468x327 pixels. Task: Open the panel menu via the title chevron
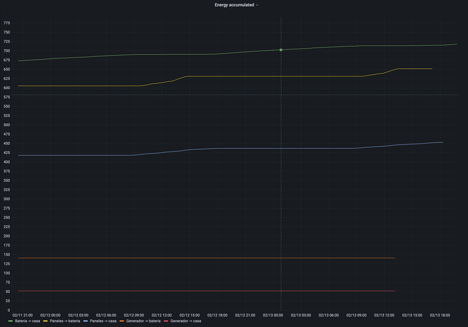click(x=258, y=5)
